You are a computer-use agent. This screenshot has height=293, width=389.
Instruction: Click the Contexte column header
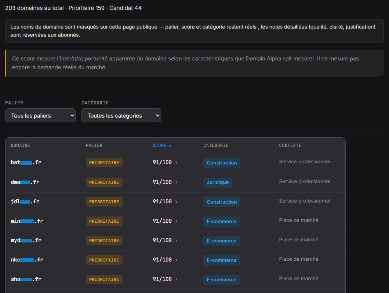click(x=290, y=145)
